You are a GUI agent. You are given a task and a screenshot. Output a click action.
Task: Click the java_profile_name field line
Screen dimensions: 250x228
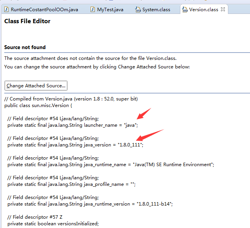tap(72, 184)
